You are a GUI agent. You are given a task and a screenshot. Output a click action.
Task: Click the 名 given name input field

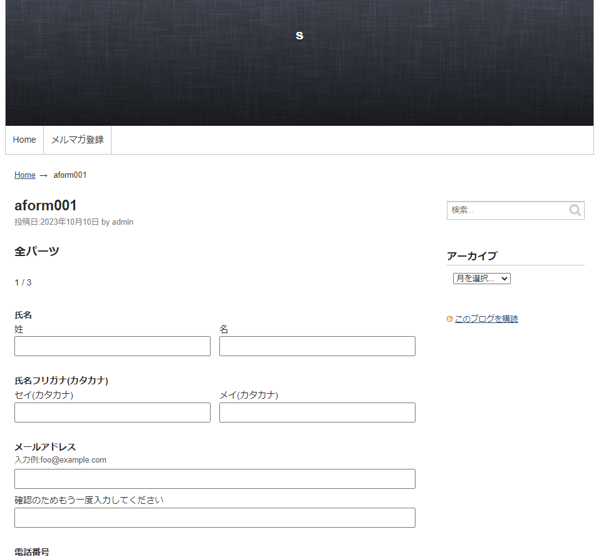click(317, 346)
